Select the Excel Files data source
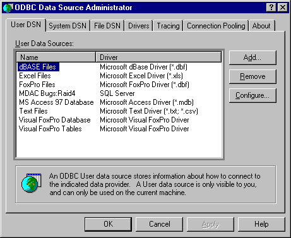291x238 pixels. point(35,76)
